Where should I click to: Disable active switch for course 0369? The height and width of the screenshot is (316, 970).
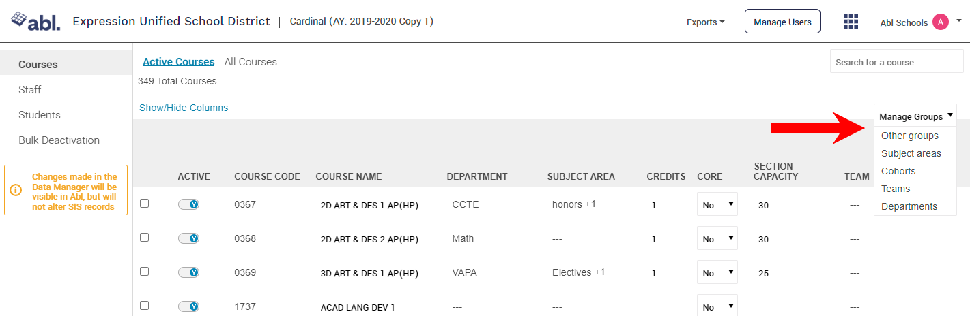tap(188, 272)
